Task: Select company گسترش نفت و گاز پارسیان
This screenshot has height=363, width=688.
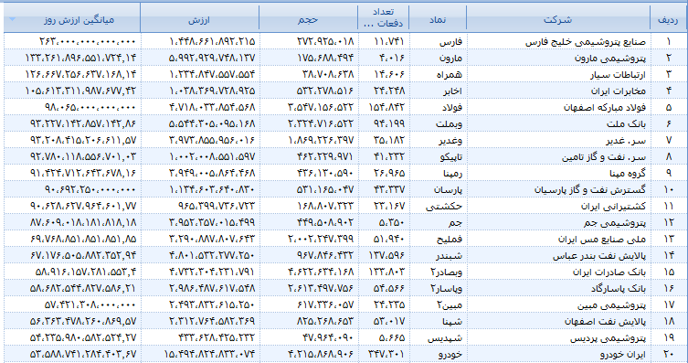Action: (x=590, y=189)
